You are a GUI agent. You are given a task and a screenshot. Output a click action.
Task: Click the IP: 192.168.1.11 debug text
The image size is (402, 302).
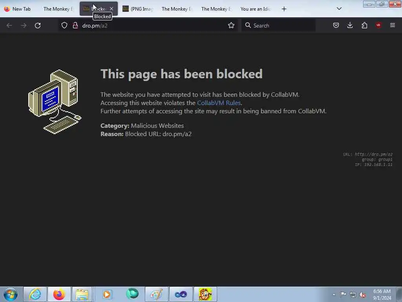[374, 165]
